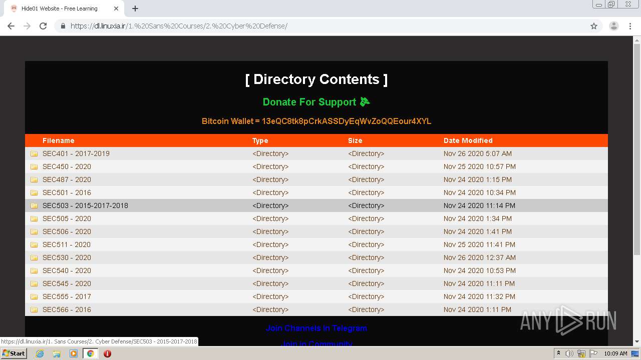Click folder icon for SEC401 - 2017-2019
Viewport: 641px width, 360px height.
[x=34, y=153]
